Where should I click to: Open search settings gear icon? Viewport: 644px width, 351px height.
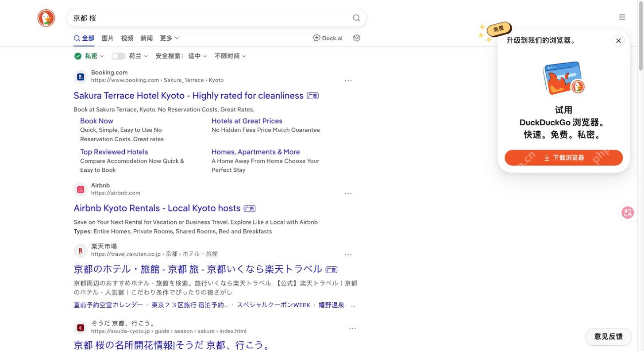[357, 38]
